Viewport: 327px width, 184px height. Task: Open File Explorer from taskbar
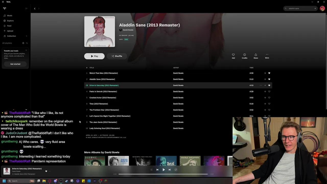[x=44, y=181]
